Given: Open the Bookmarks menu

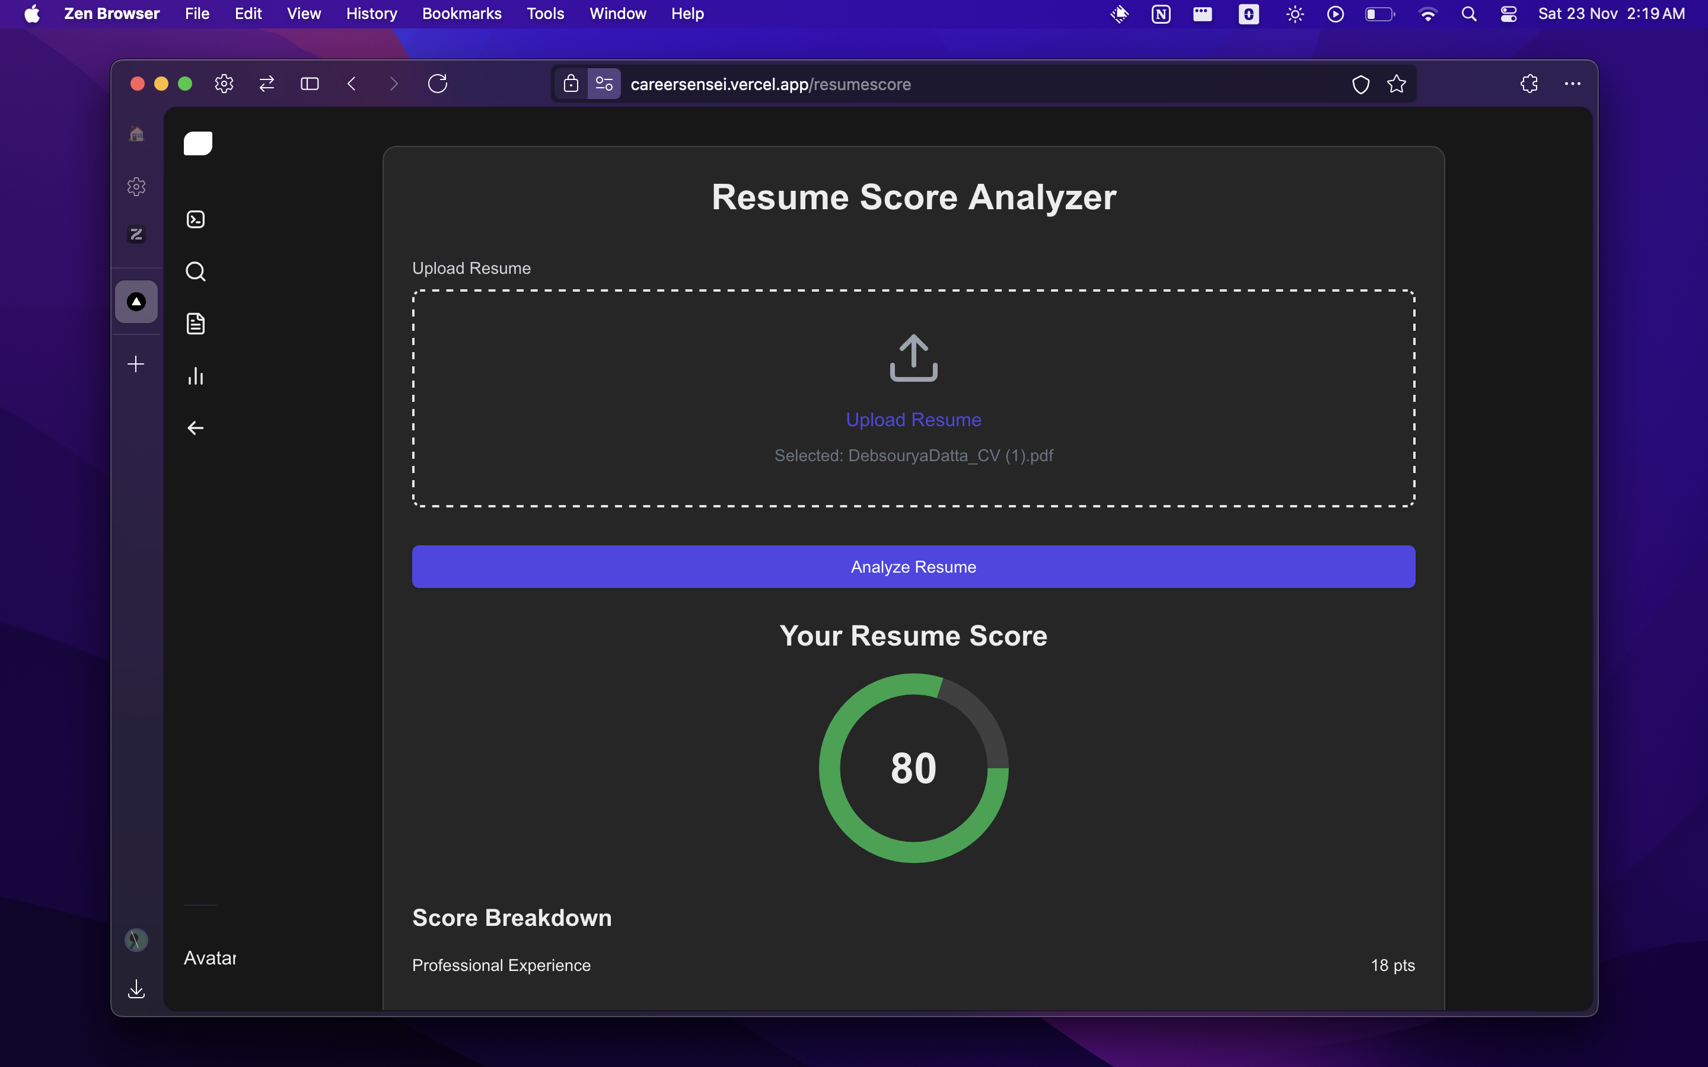Looking at the screenshot, I should (461, 14).
